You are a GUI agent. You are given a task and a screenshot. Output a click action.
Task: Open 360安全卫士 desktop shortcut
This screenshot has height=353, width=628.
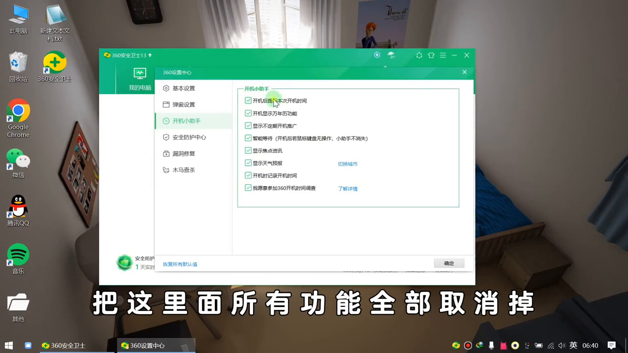(x=55, y=67)
